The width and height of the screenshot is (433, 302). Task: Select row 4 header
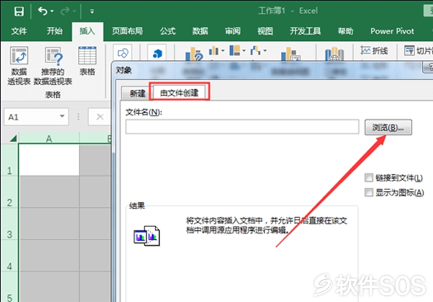[9, 256]
